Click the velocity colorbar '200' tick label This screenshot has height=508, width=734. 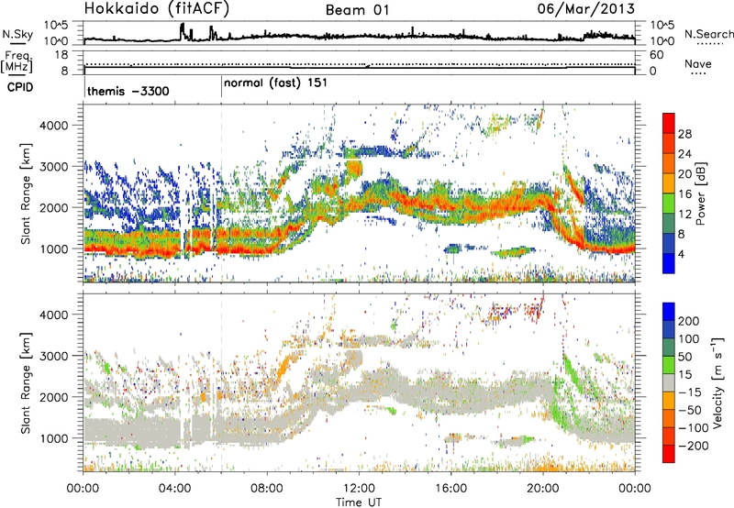(689, 321)
